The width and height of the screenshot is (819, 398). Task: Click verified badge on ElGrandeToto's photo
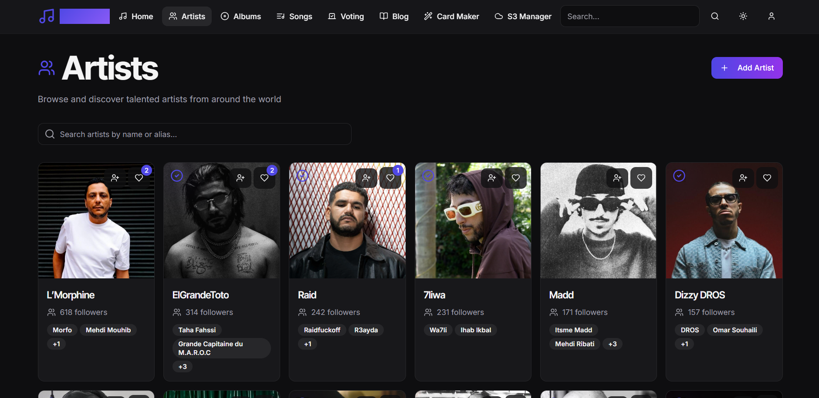(177, 176)
